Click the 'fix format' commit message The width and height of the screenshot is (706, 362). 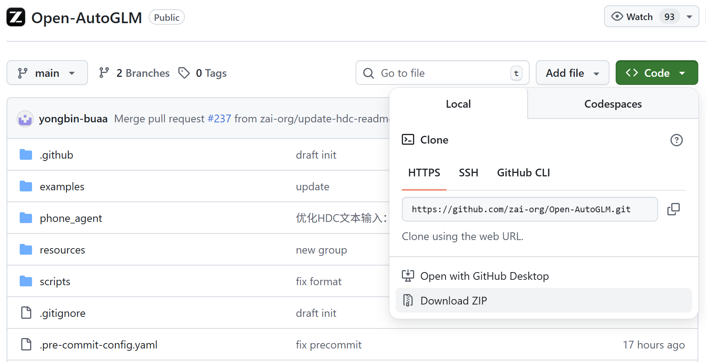(318, 282)
